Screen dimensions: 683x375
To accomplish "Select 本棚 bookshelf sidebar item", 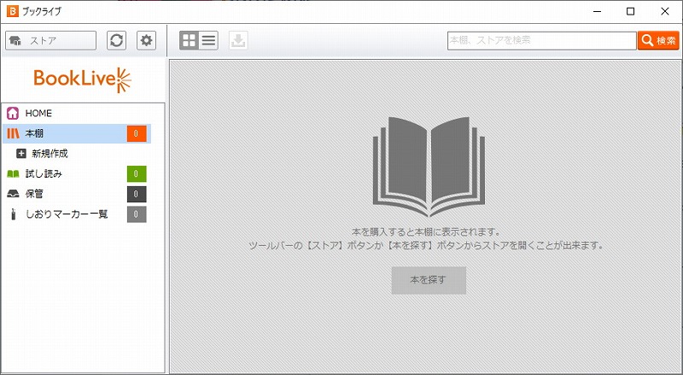I will 77,133.
